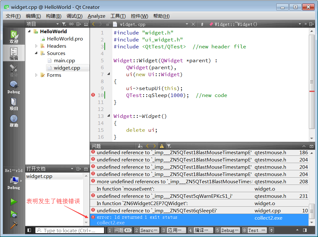This screenshot has height=237, width=318.
Task: Switch to the Edit (编辑) mode
Action: (x=14, y=53)
